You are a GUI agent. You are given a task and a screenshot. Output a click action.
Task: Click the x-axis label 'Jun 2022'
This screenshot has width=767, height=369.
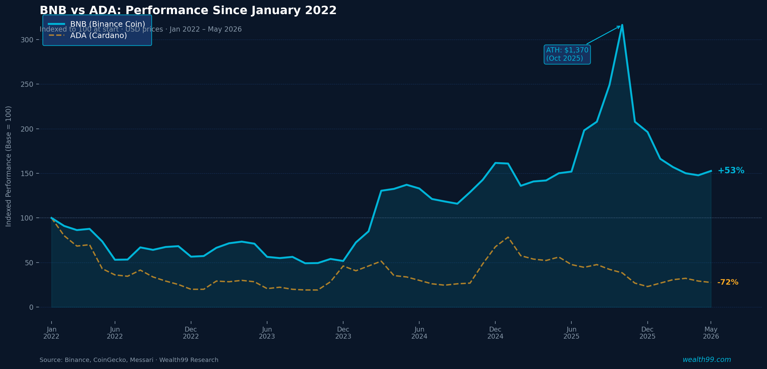[115, 333]
